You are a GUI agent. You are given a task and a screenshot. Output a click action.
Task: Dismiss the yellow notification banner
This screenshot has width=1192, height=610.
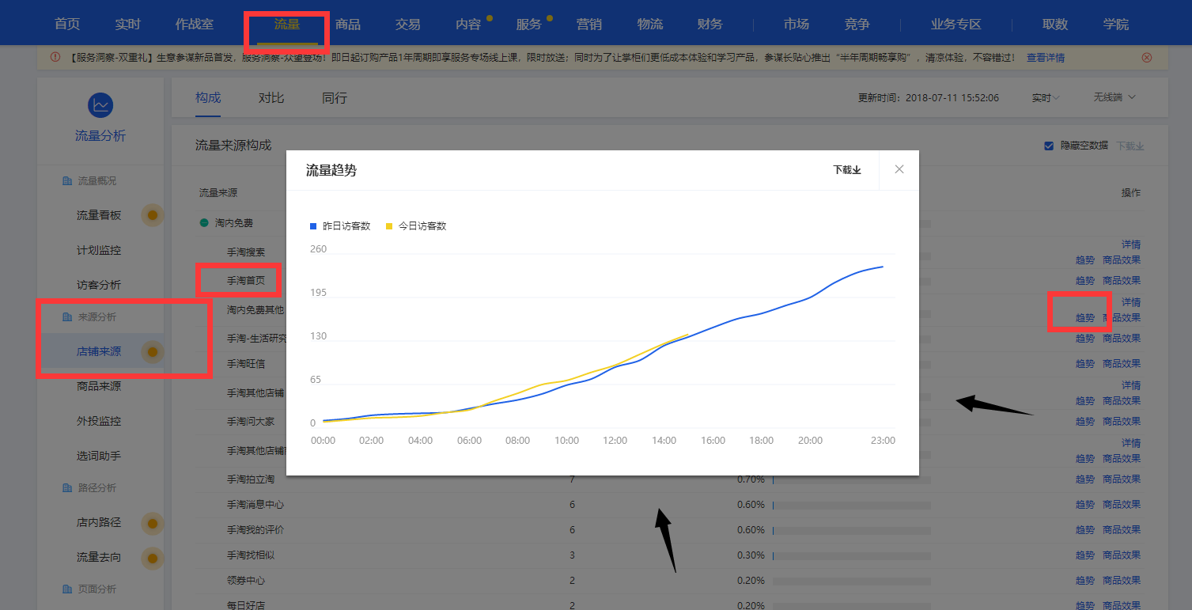tap(1147, 58)
